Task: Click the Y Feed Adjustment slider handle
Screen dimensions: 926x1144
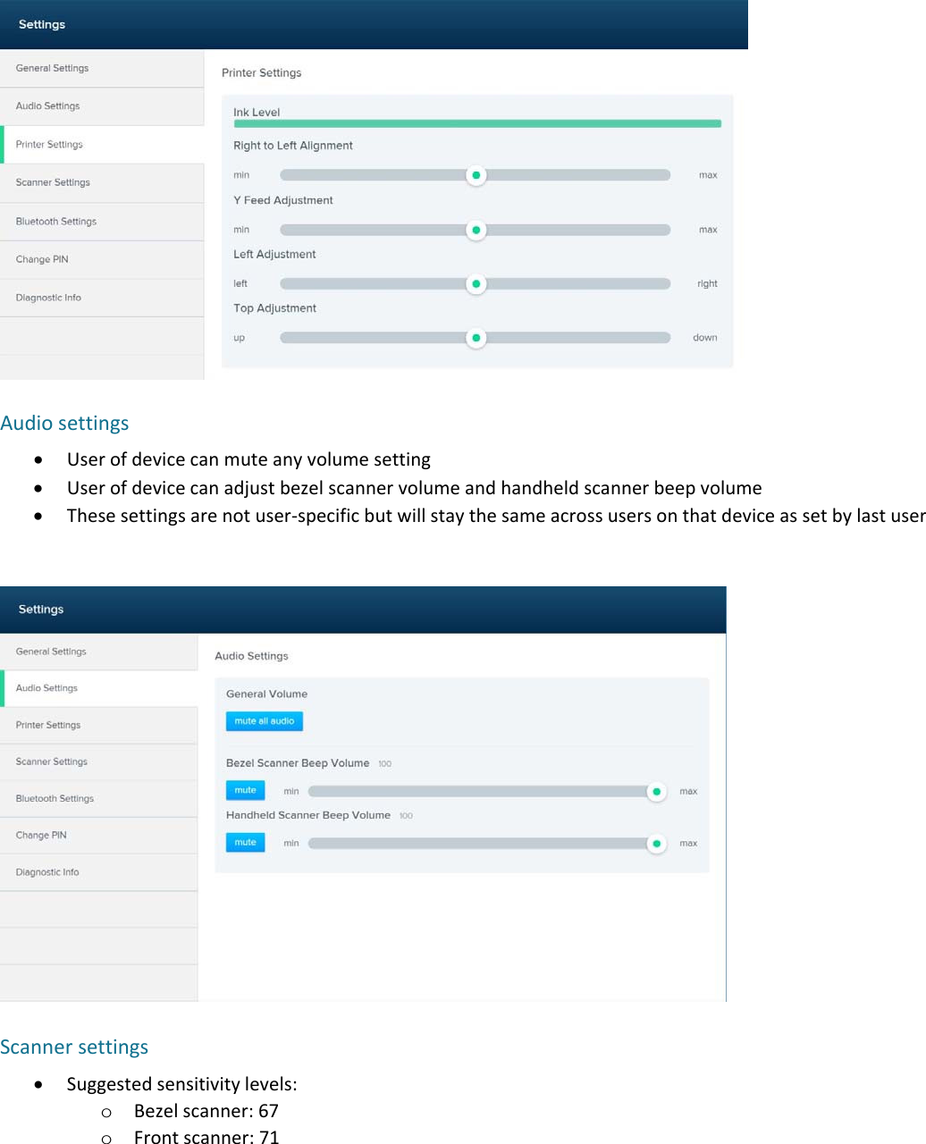Action: (476, 230)
